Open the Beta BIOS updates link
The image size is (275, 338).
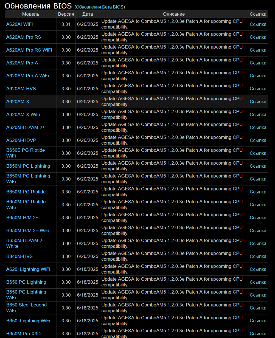click(x=100, y=7)
